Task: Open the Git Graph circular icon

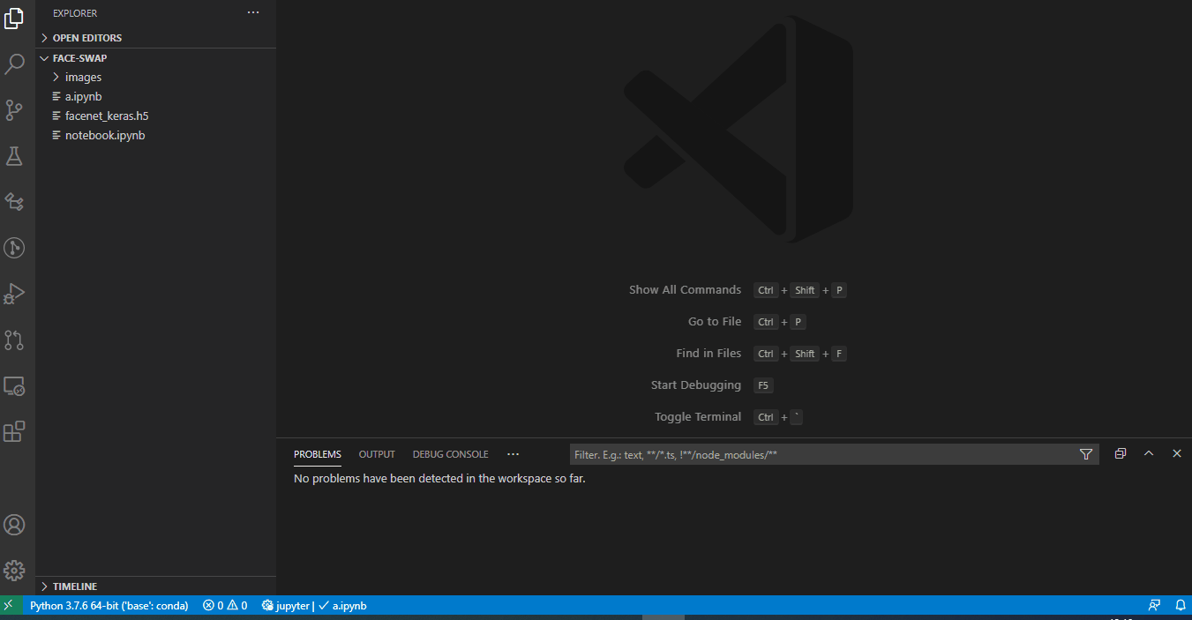Action: pos(14,248)
